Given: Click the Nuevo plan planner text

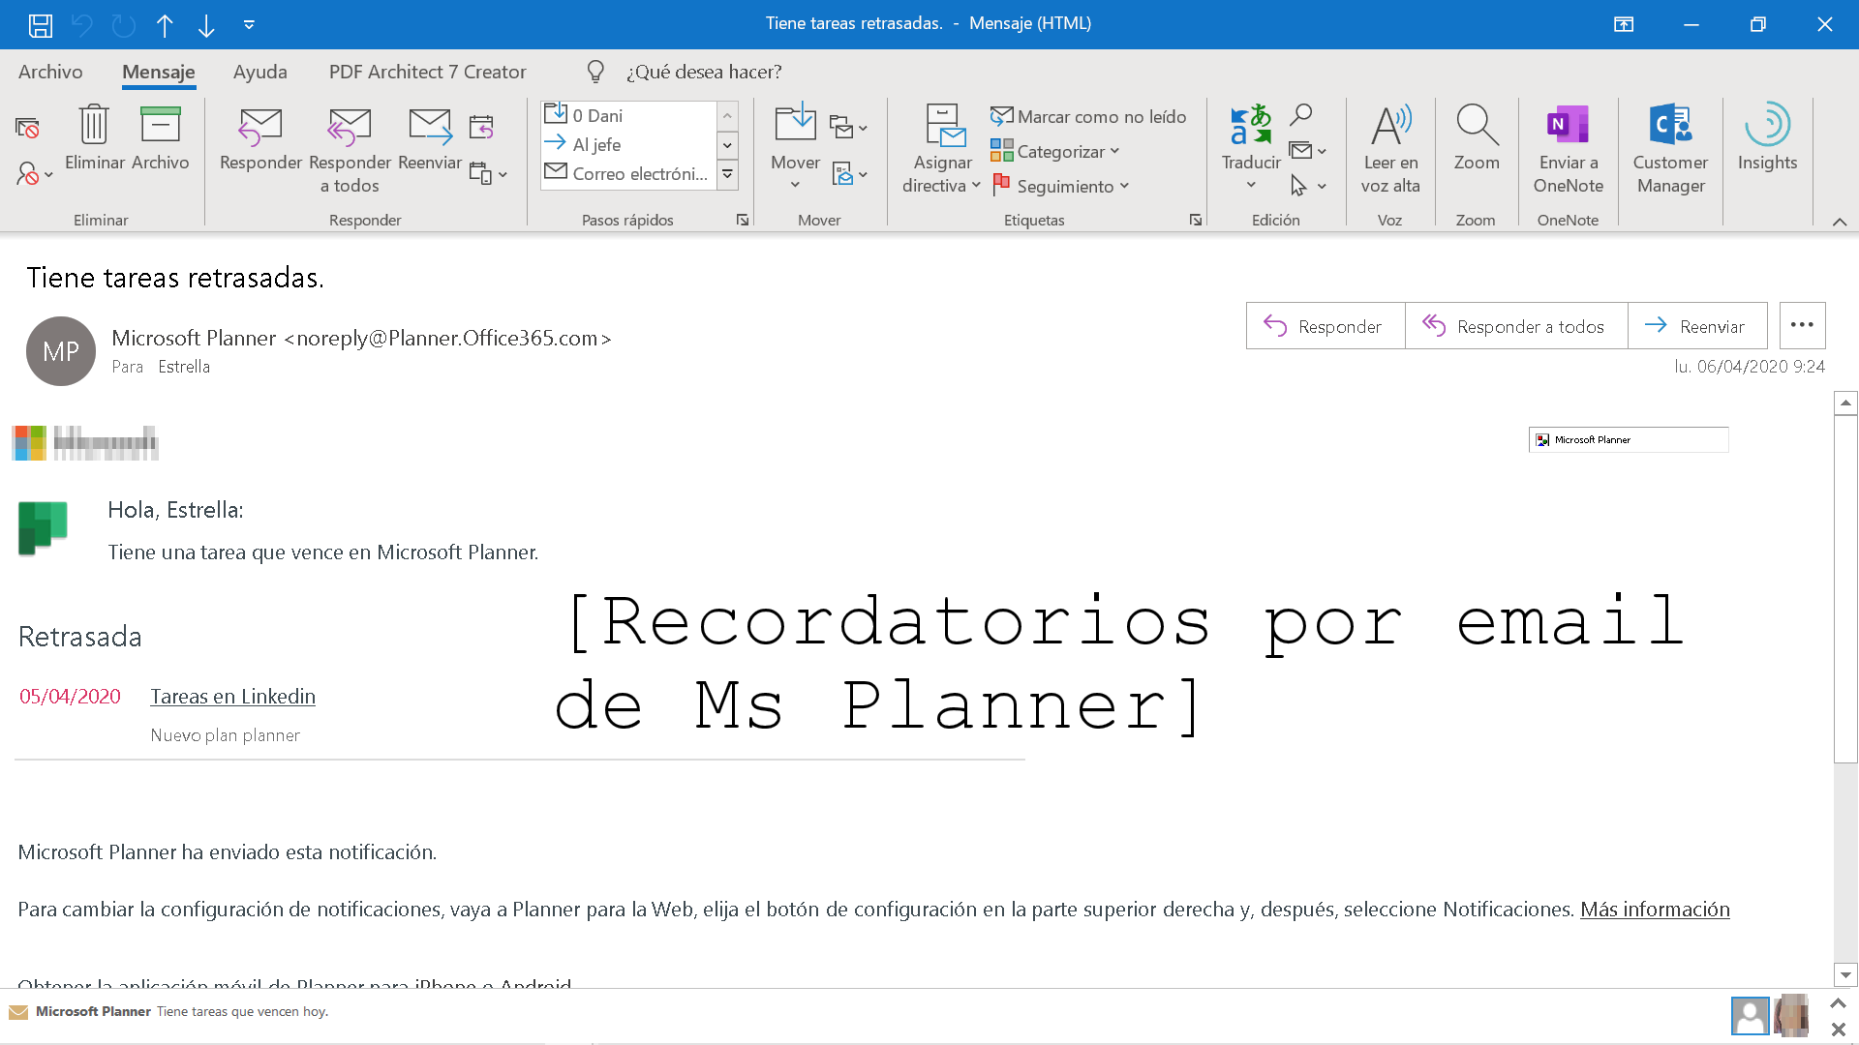Looking at the screenshot, I should click(x=225, y=735).
